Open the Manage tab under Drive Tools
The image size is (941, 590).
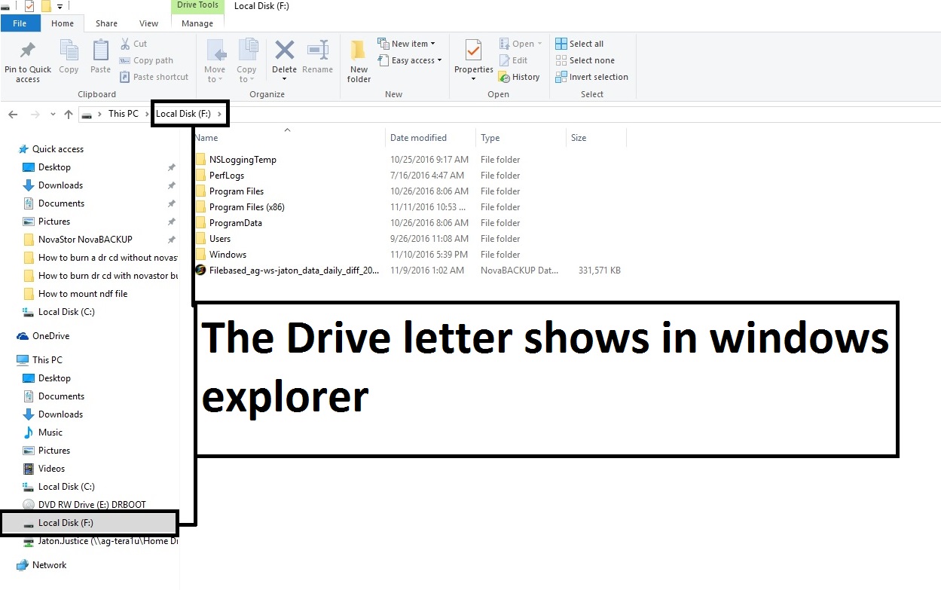[197, 23]
